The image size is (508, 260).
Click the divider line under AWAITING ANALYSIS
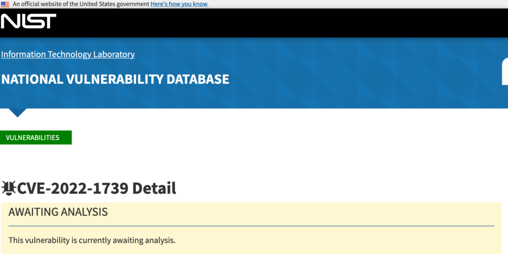click(251, 226)
